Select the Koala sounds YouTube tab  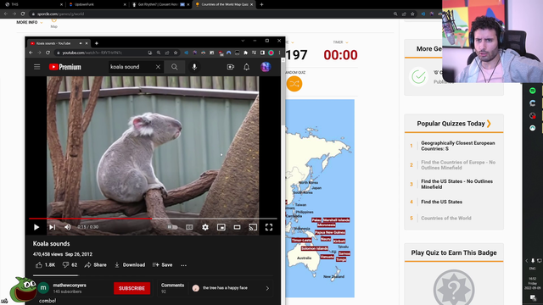53,43
